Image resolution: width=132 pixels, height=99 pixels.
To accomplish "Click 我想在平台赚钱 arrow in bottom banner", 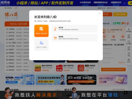I will tap(121, 95).
